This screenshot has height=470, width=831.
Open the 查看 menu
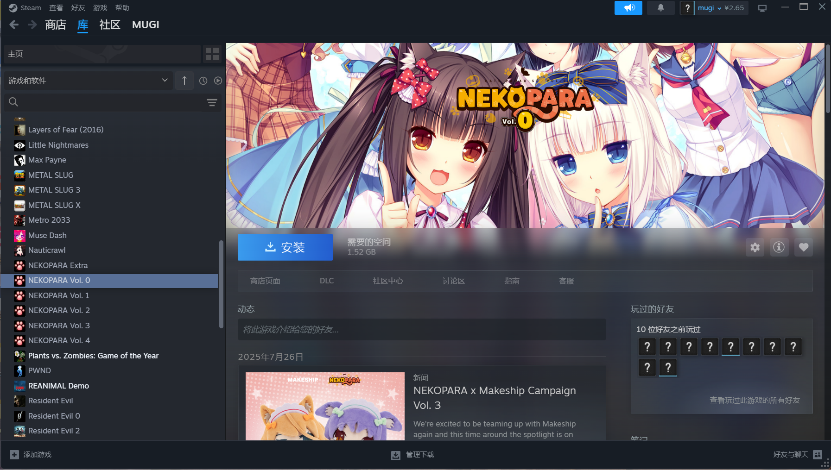coord(56,7)
